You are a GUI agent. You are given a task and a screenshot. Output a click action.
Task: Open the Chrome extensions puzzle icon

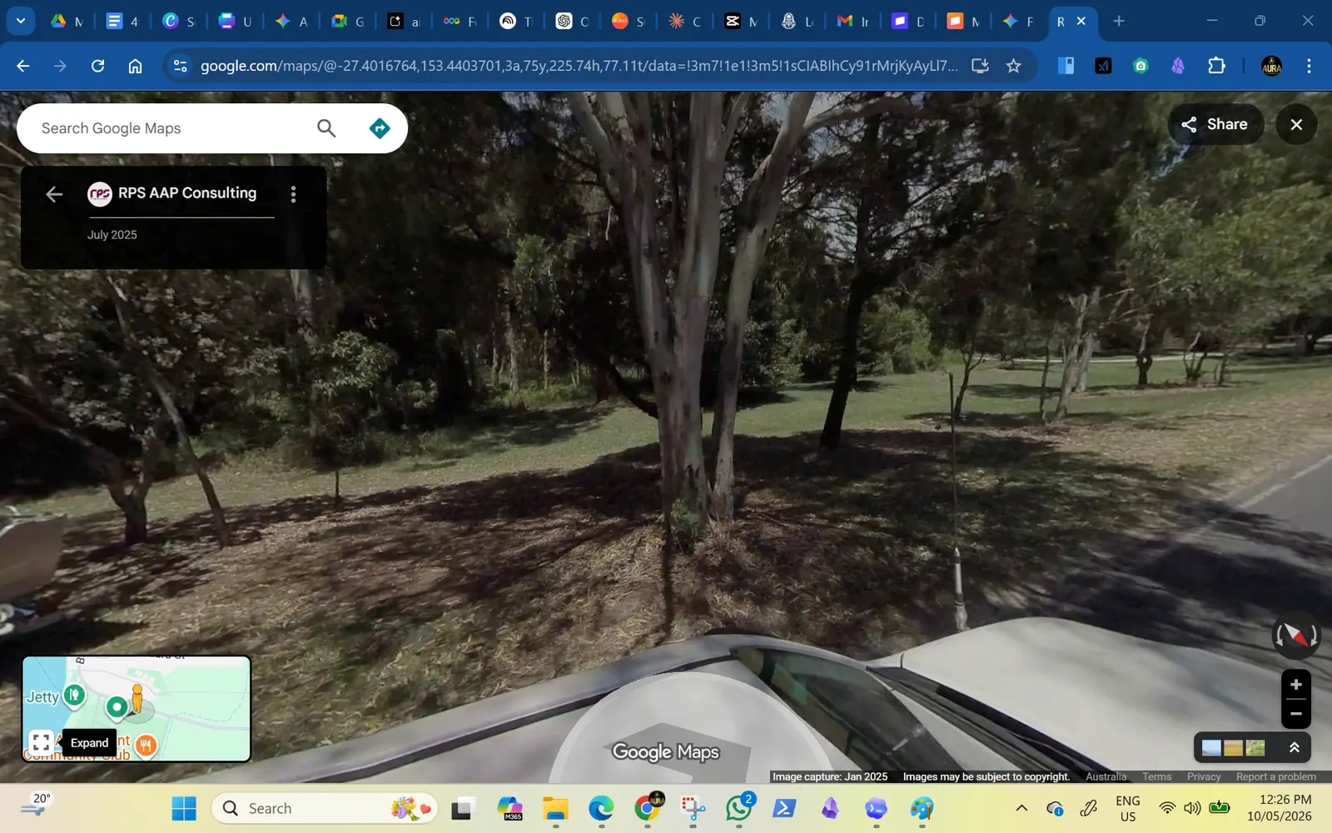[1216, 66]
